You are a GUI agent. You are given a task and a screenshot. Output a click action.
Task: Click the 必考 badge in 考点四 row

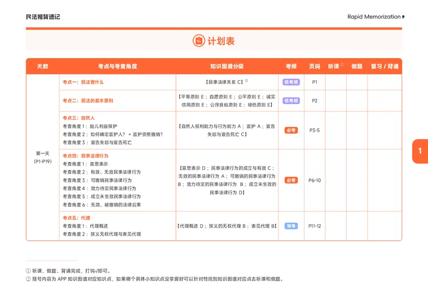(x=291, y=180)
